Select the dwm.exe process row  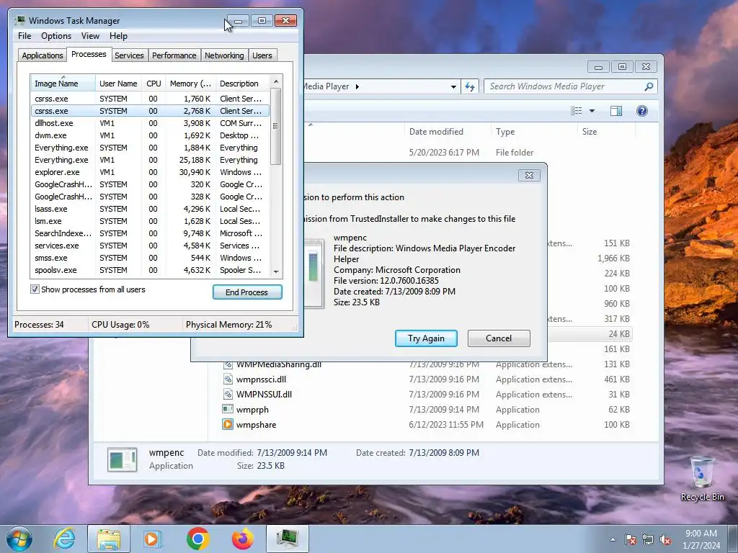[150, 135]
